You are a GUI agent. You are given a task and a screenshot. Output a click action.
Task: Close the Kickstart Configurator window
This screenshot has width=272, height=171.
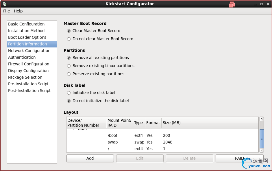click(x=268, y=4)
